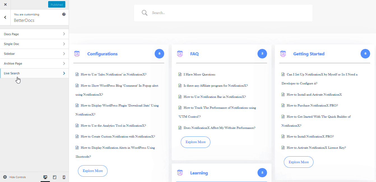Click document icon beside 'How to Activate NotificationX License Key?'

[283, 148]
